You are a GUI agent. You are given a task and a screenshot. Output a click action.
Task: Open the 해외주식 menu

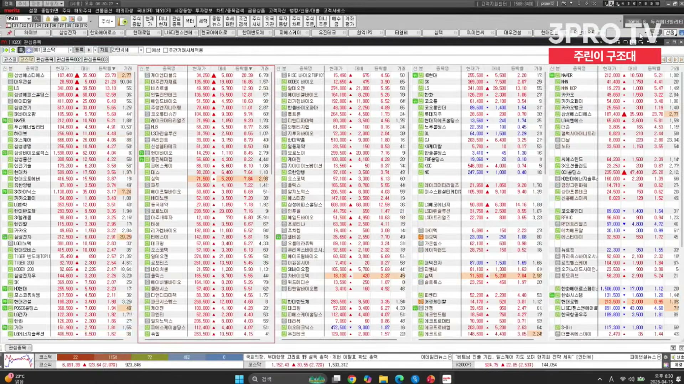82,11
